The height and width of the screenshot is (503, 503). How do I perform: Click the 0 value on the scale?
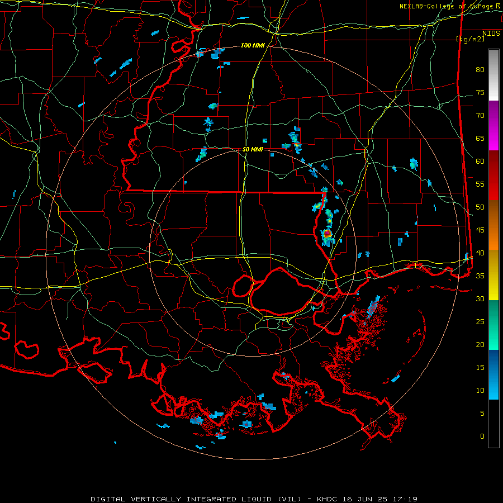point(482,436)
